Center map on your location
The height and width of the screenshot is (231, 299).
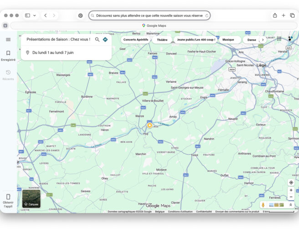[x=291, y=182]
